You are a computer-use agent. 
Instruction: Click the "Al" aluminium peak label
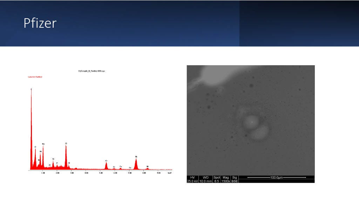click(50, 165)
